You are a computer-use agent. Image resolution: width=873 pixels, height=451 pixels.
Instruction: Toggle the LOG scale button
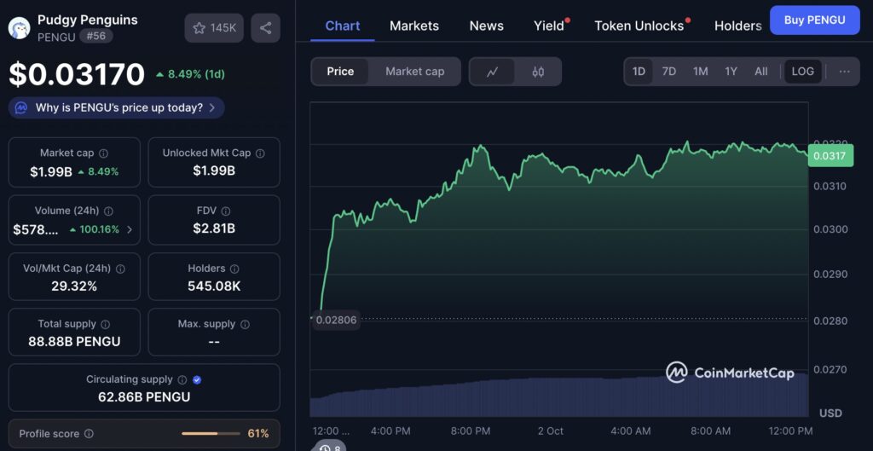(x=803, y=72)
